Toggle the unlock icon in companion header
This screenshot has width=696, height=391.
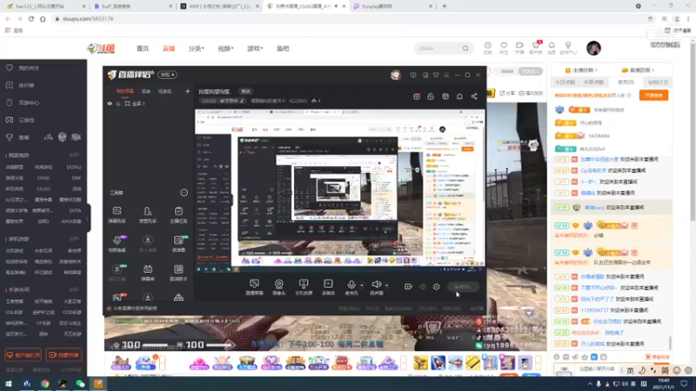pyautogui.click(x=431, y=96)
